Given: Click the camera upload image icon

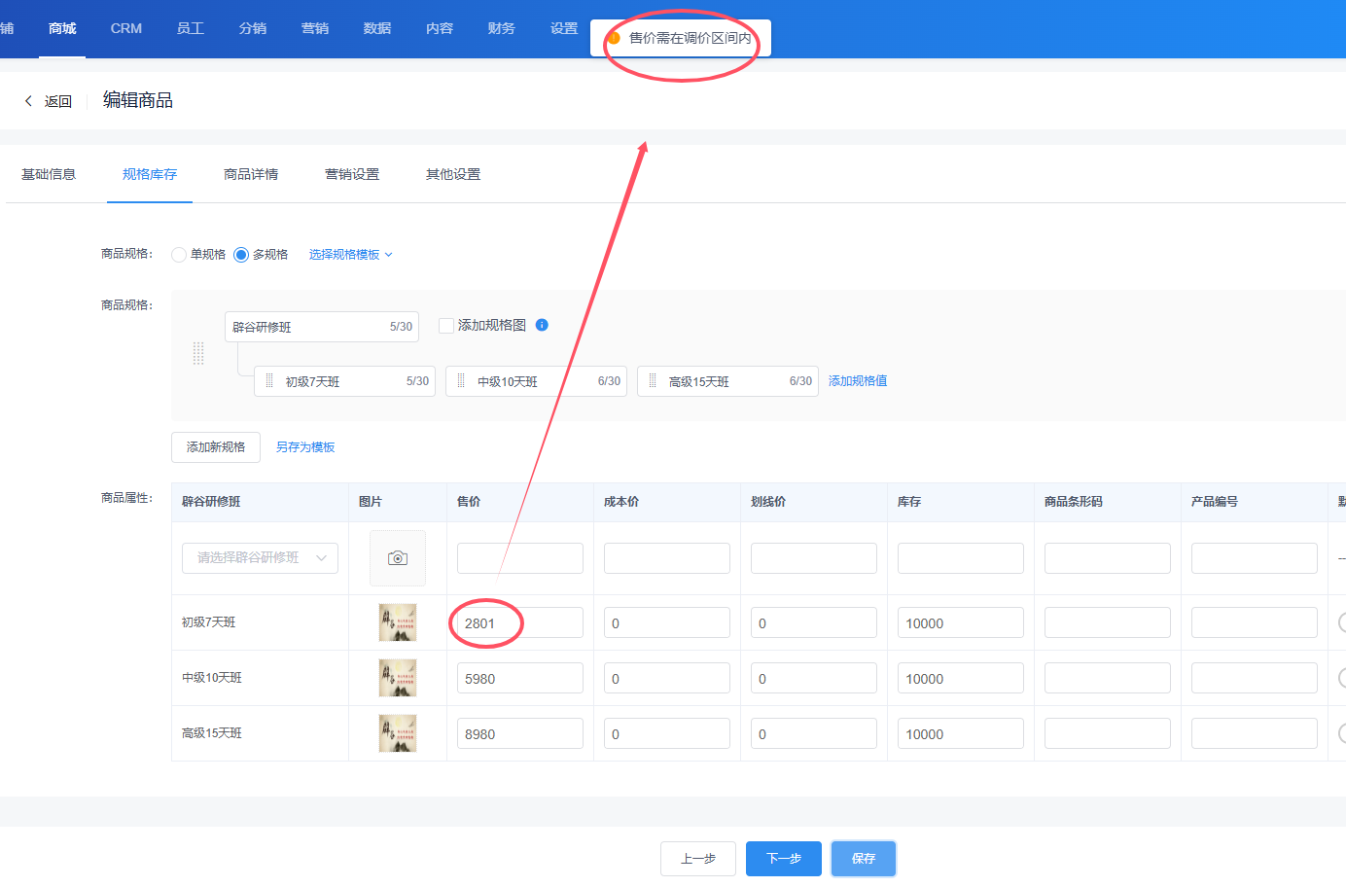Looking at the screenshot, I should pyautogui.click(x=397, y=558).
